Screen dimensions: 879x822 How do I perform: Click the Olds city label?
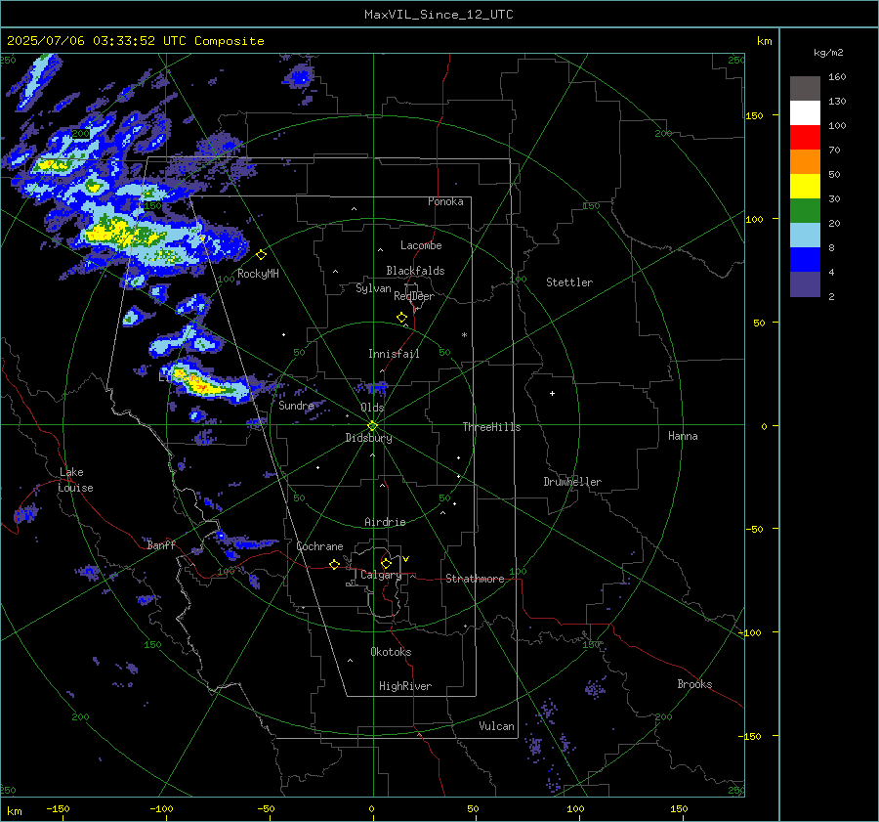point(372,408)
